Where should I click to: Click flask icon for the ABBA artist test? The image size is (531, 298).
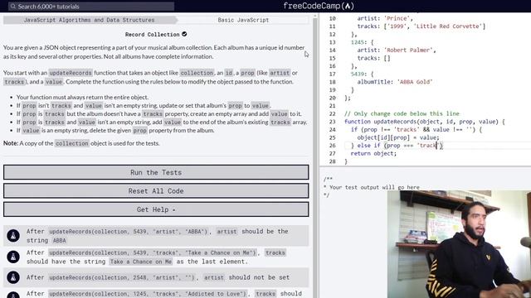[13, 235]
